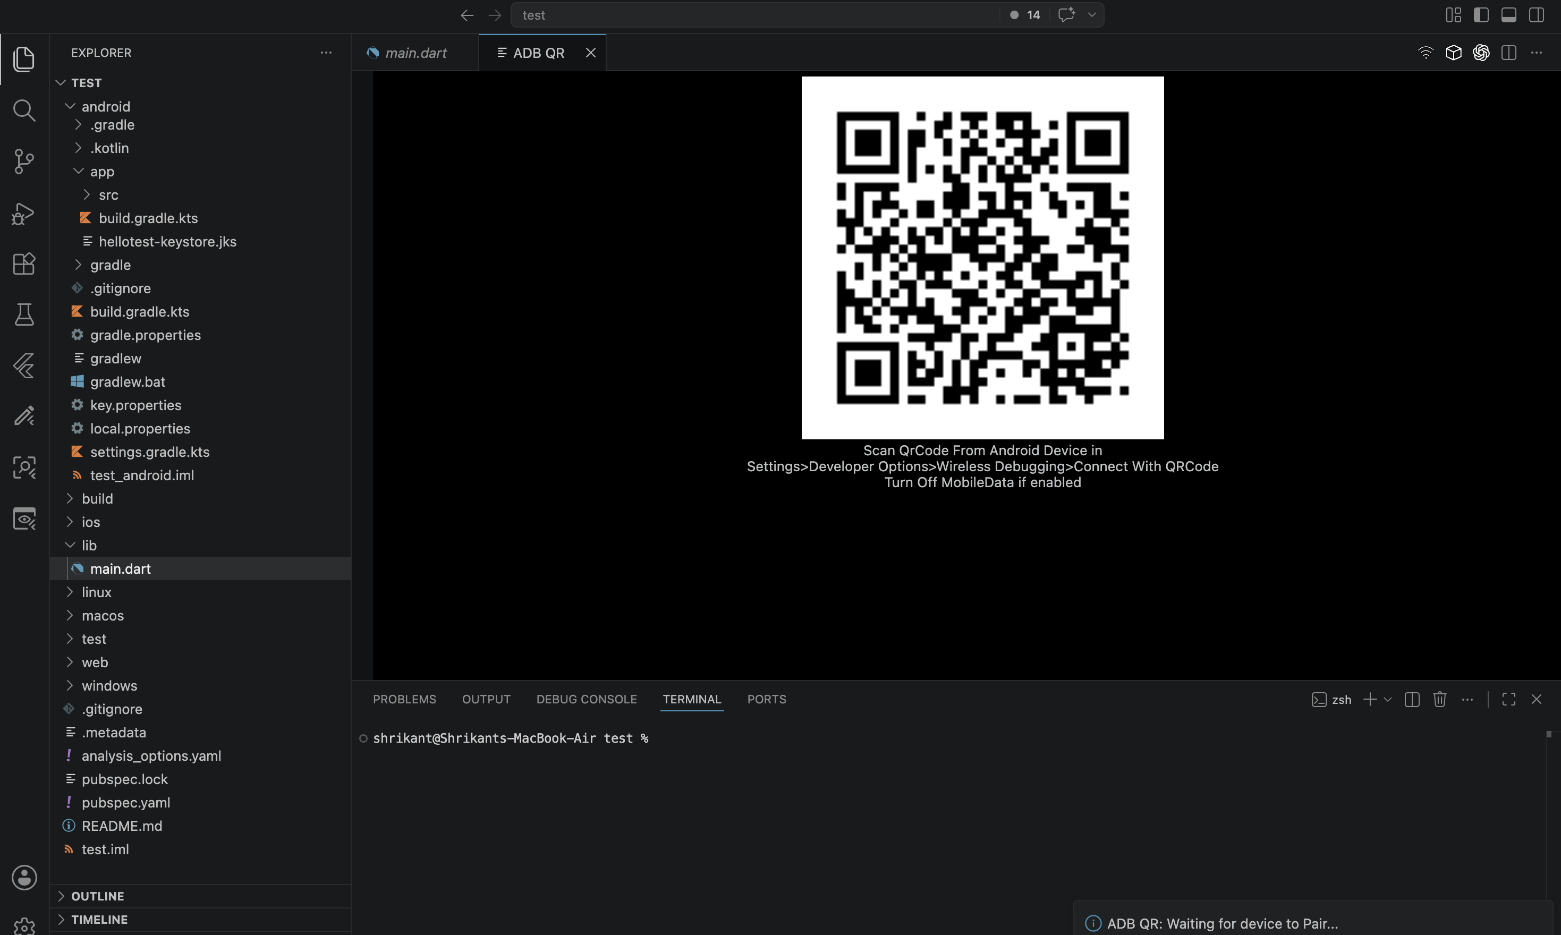
Task: Close the terminal panel
Action: coord(1537,699)
